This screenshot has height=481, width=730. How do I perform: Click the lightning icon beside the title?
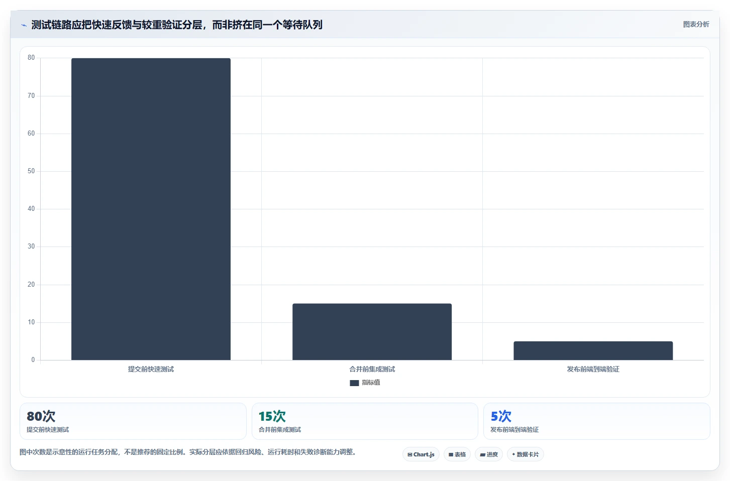point(24,25)
